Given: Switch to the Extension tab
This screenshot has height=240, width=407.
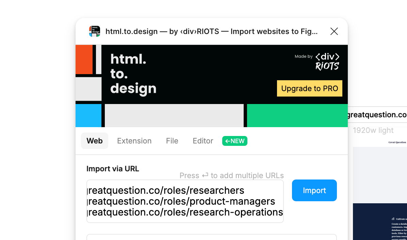Looking at the screenshot, I should click(x=134, y=141).
